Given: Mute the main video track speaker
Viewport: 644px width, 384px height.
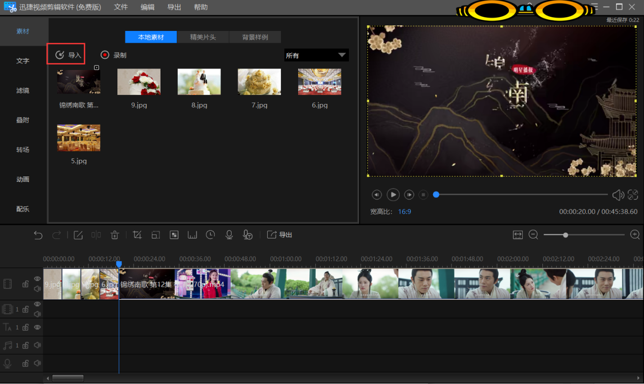Looking at the screenshot, I should (37, 289).
